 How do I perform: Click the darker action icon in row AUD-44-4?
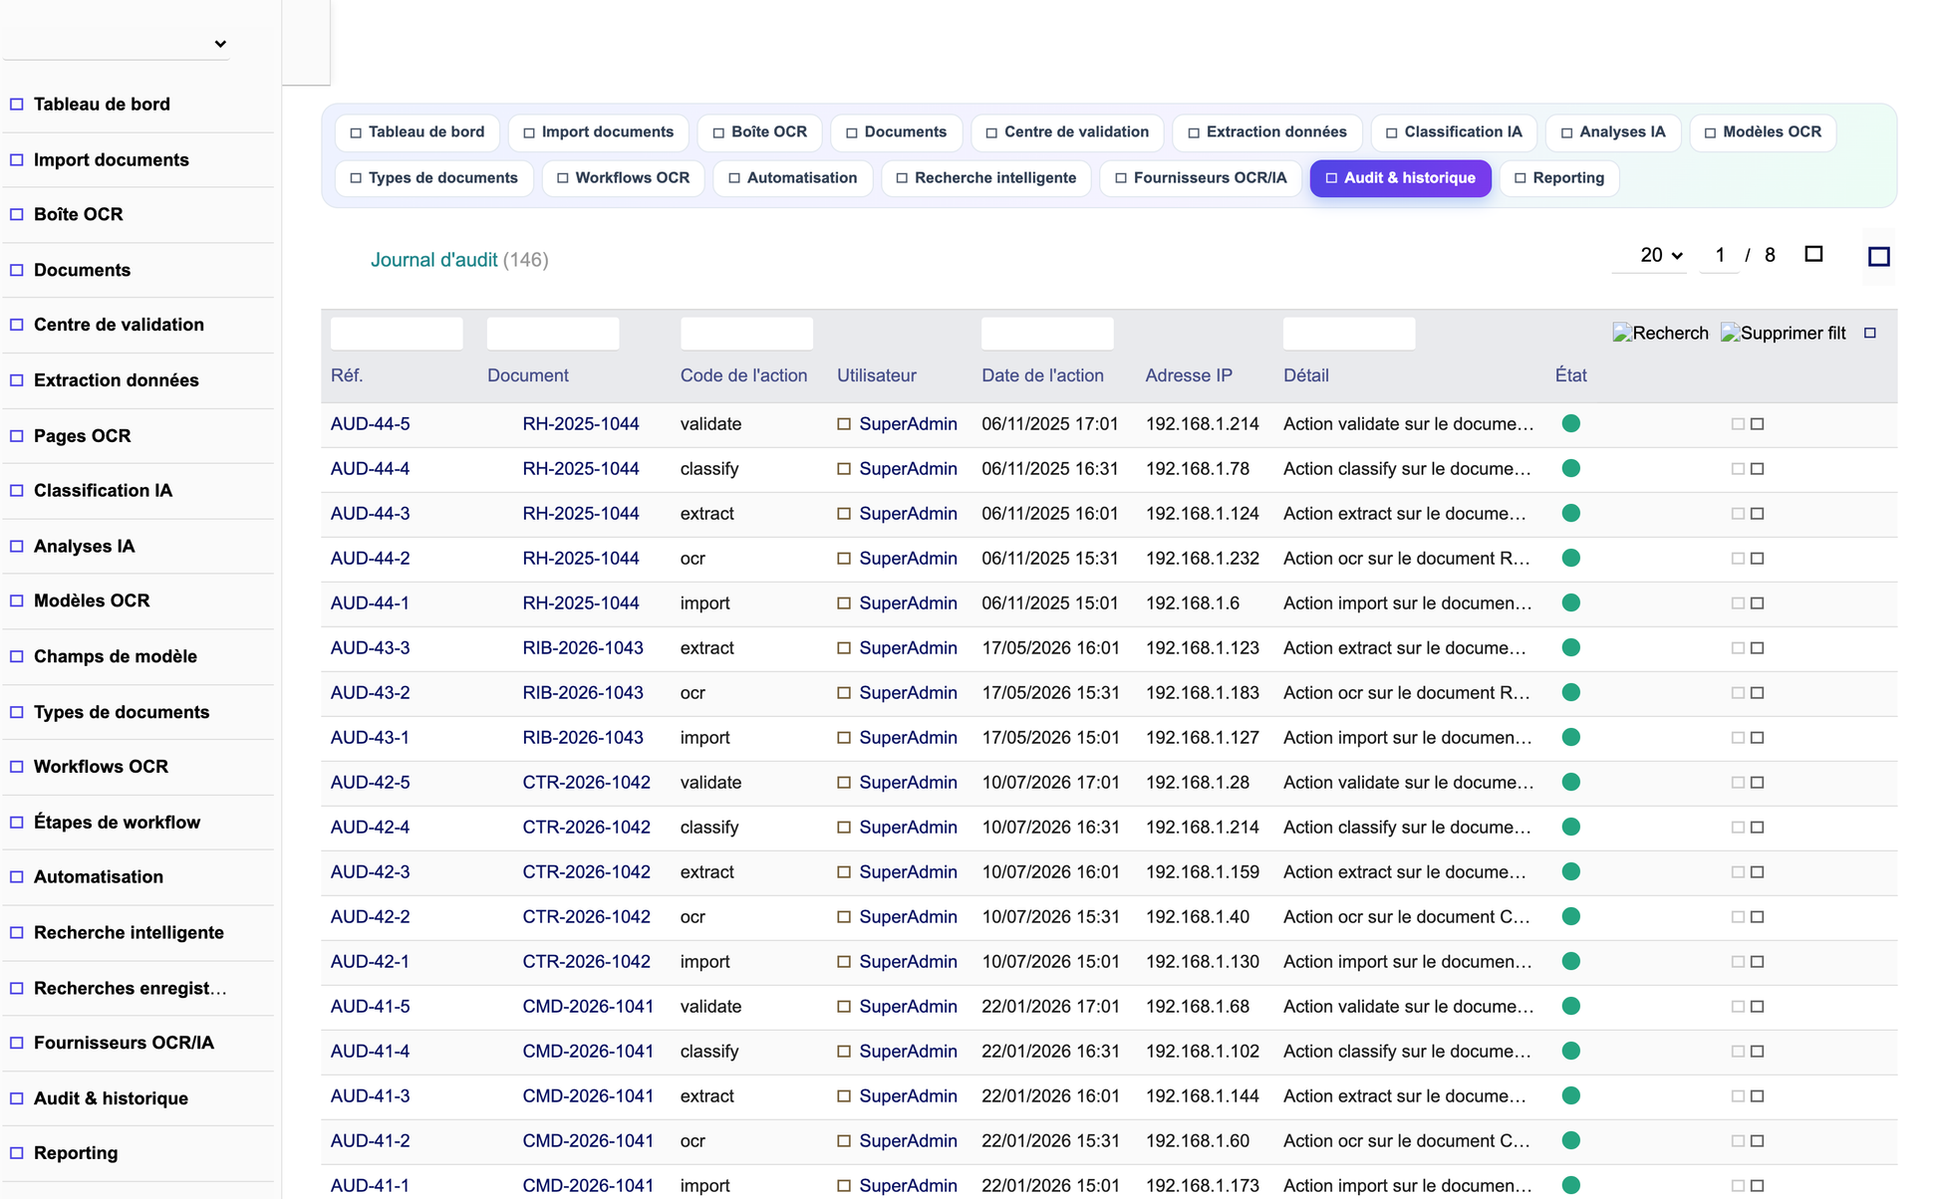[1758, 469]
